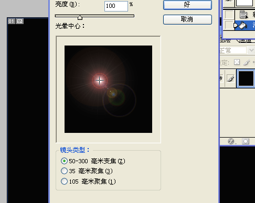
Task: Click the slice 01 image badge icon
Action: (20, 21)
